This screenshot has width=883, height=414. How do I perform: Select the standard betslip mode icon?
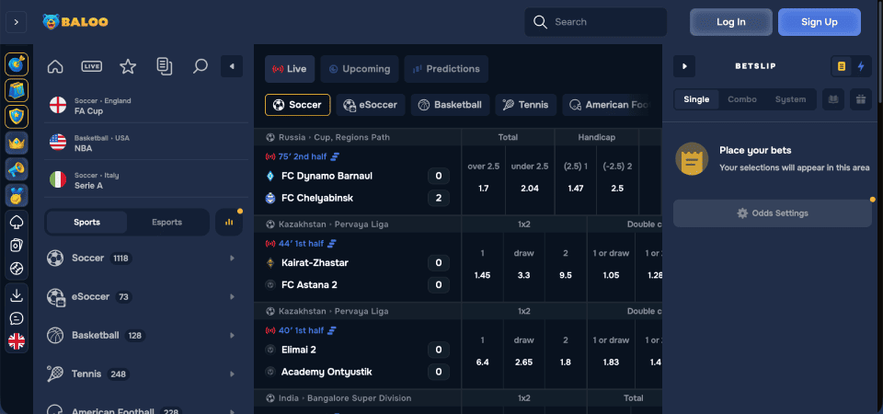click(842, 66)
